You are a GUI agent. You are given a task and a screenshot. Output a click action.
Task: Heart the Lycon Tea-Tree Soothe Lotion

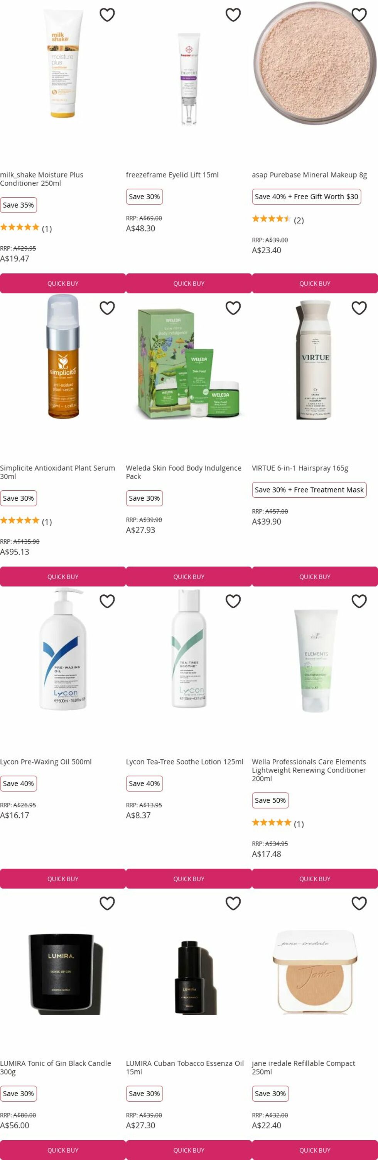click(x=233, y=601)
